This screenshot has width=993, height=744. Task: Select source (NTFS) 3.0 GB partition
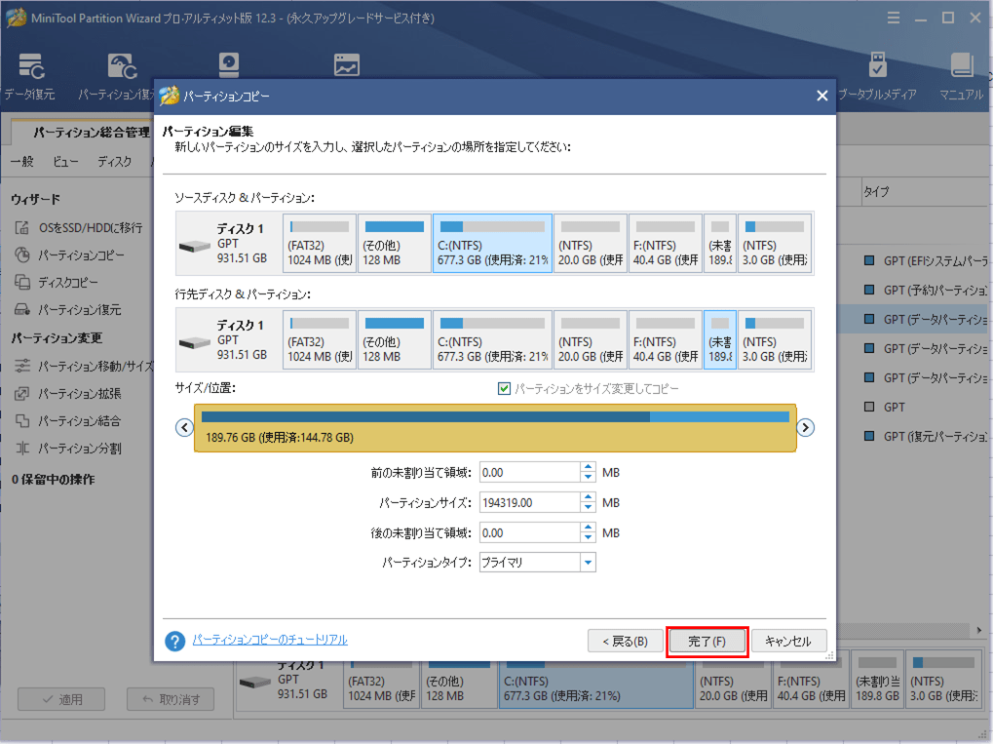[775, 244]
